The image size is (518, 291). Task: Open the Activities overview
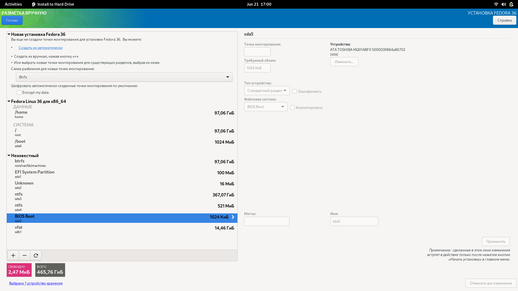click(x=13, y=4)
